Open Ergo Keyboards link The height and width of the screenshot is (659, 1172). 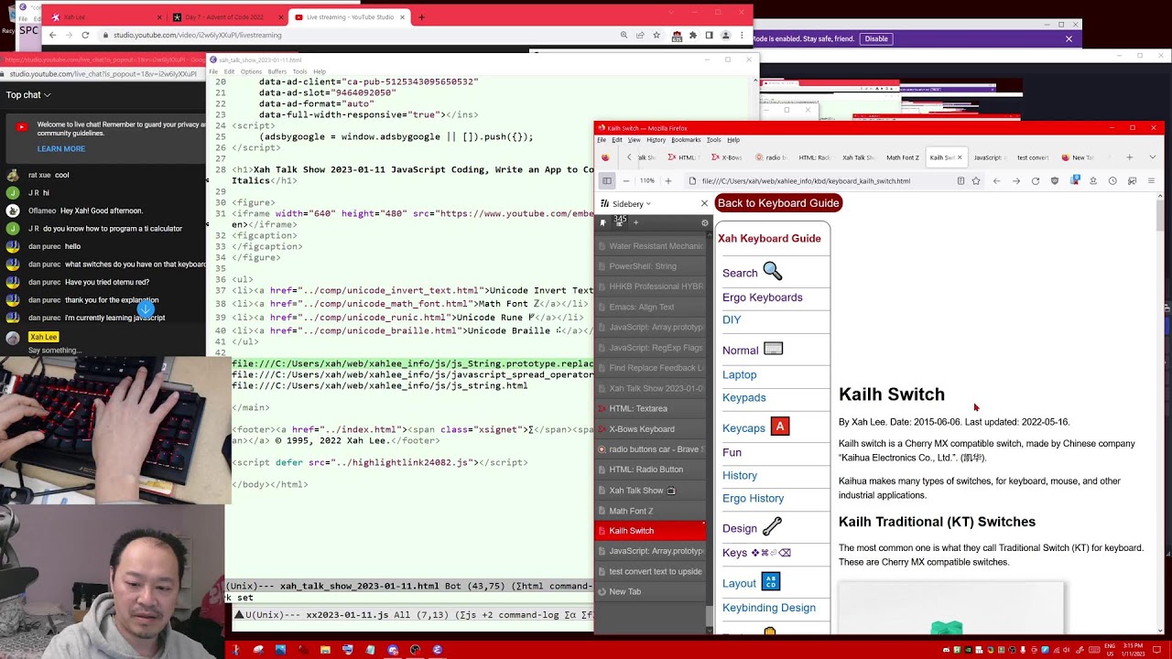[x=762, y=297]
